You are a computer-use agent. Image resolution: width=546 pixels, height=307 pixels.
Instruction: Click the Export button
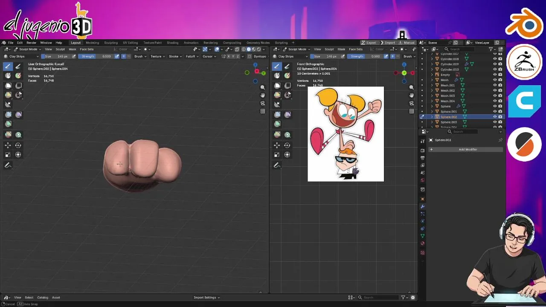[369, 43]
